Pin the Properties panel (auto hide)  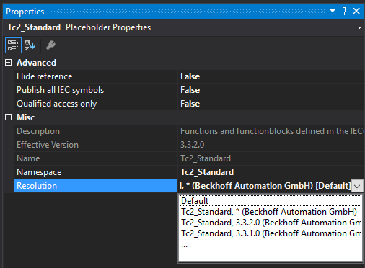(344, 11)
